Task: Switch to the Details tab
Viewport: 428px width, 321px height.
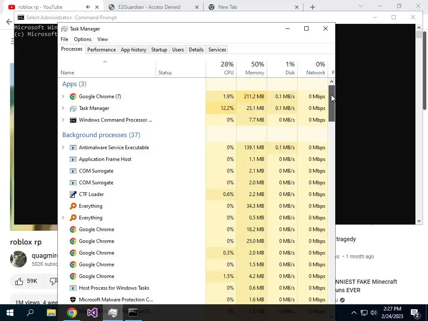Action: 196,50
